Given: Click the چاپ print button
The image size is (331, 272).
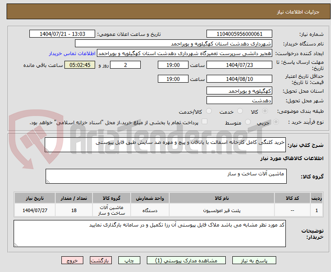Looking at the screenshot, I should [129, 261].
